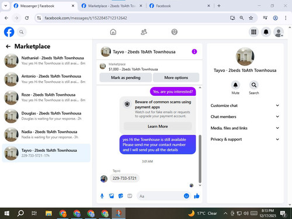Click the Marketplace listing thumbnail for $1,000
Viewport: 292px width, 219px height.
tap(103, 66)
